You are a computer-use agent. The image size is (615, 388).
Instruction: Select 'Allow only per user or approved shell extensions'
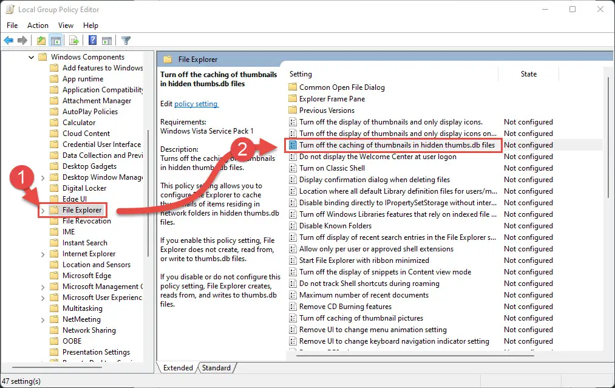click(376, 249)
